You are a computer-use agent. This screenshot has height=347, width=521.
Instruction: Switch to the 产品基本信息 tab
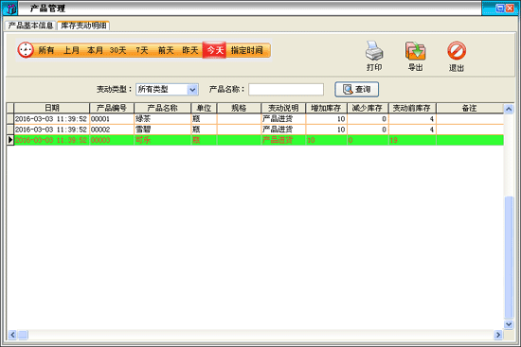pyautogui.click(x=30, y=26)
